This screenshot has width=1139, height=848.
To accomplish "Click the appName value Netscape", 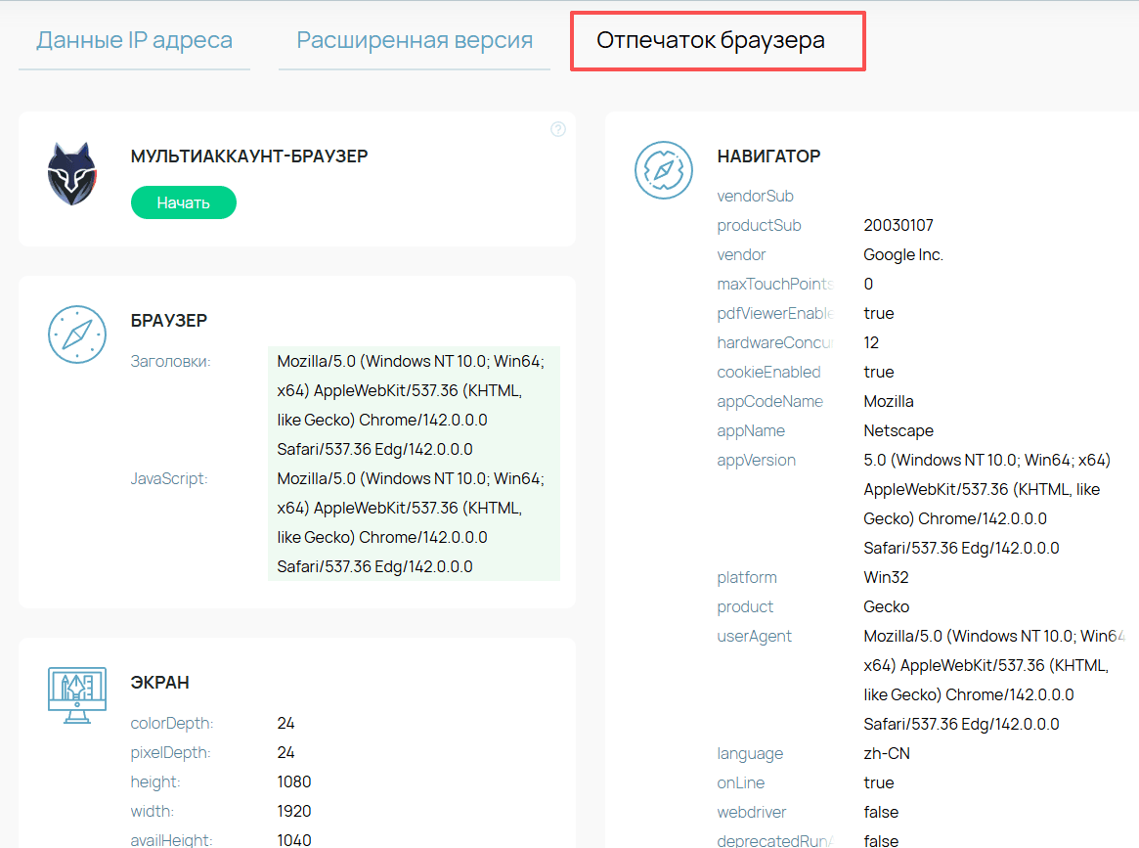I will (898, 431).
